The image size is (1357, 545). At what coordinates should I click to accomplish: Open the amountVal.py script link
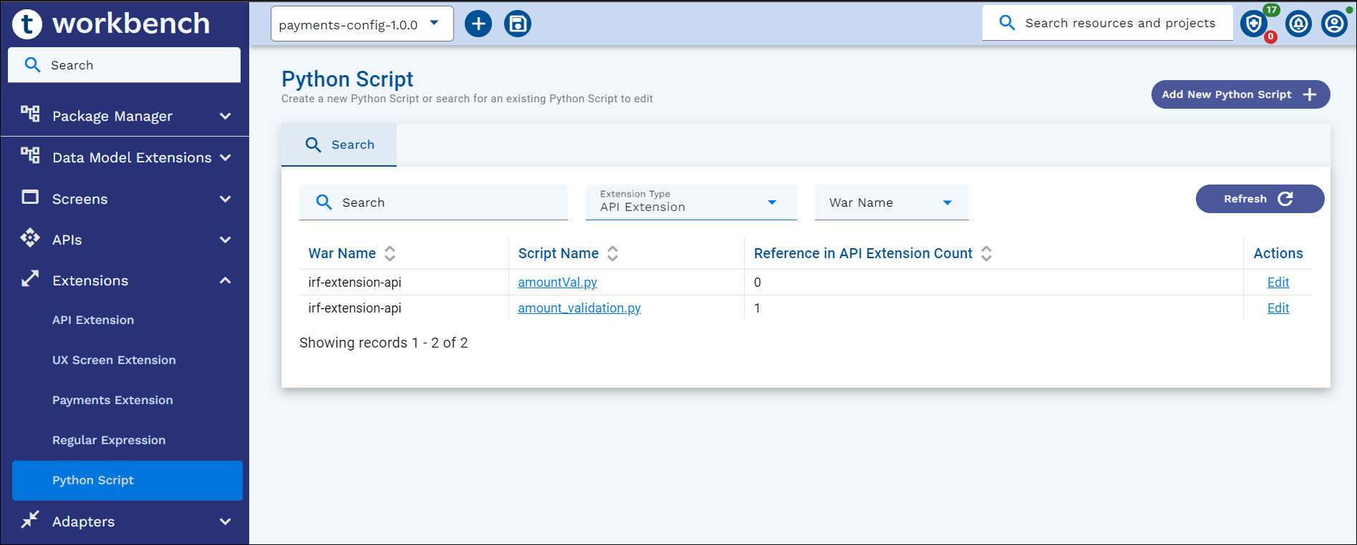[557, 283]
